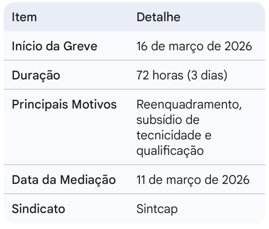This screenshot has height=229, width=269.
Task: Select the "Sindicato" row label
Action: [x=38, y=209]
